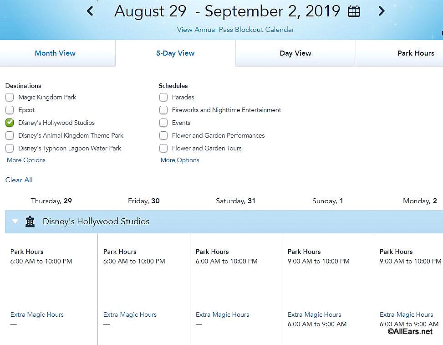Select the Thursday, 29 column header
The width and height of the screenshot is (443, 345).
[51, 201]
